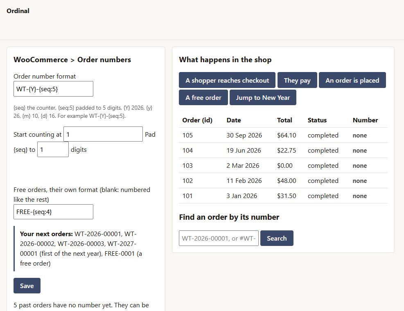Run the order number Search

tap(277, 238)
